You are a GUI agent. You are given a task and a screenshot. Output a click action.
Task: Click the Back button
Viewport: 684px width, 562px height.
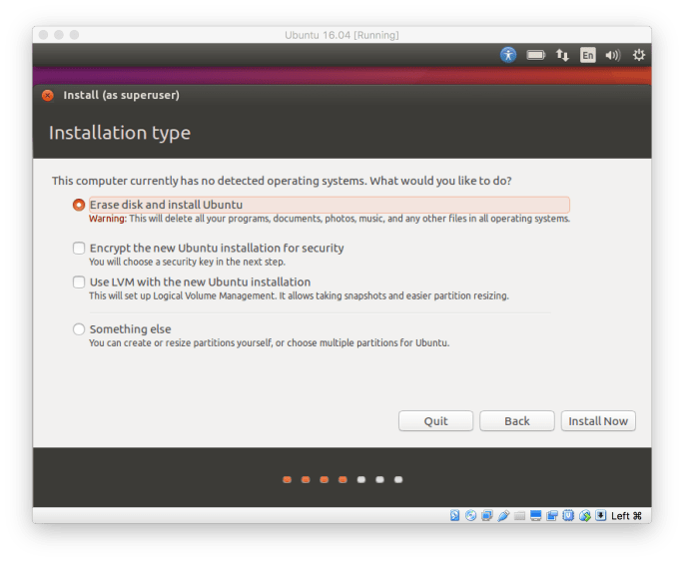517,421
